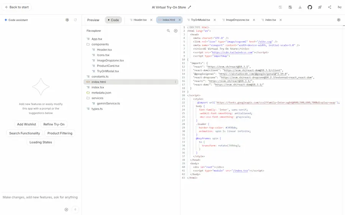Click the /index.tsx script src link
The image size is (345, 215).
pyautogui.click(x=240, y=170)
